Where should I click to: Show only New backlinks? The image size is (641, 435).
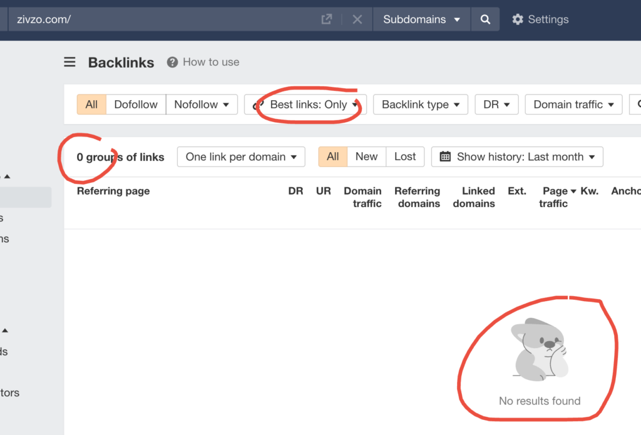click(x=366, y=157)
